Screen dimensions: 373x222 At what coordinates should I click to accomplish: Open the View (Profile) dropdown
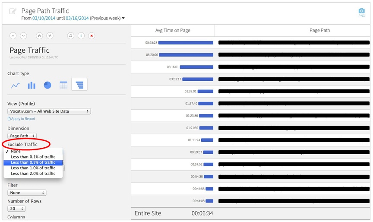tap(49, 111)
